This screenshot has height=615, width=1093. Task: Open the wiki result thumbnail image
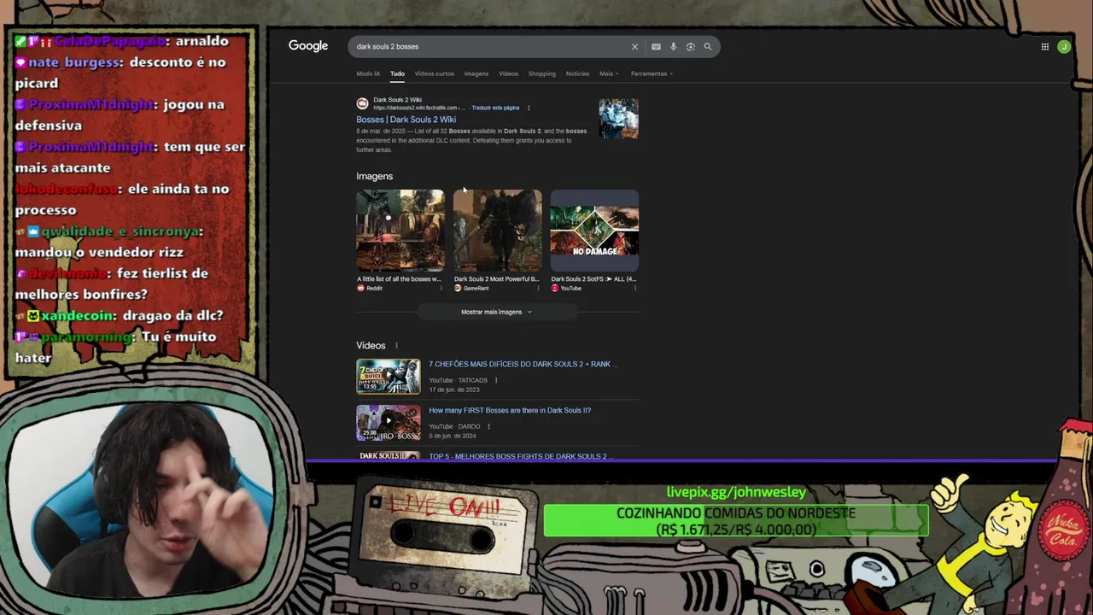[x=618, y=119]
